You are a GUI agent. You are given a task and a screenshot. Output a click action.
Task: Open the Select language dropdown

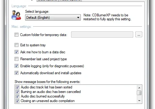[53, 18]
